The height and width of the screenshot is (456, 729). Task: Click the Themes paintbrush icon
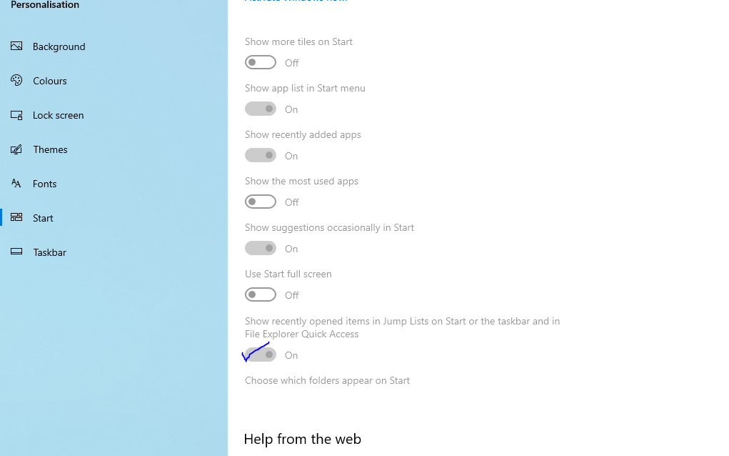[x=16, y=149]
